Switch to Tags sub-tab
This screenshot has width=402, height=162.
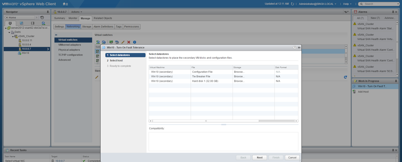click(x=119, y=27)
